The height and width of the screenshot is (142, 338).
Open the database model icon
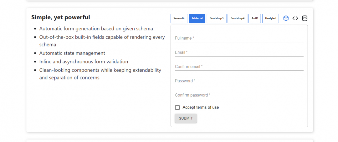click(305, 18)
